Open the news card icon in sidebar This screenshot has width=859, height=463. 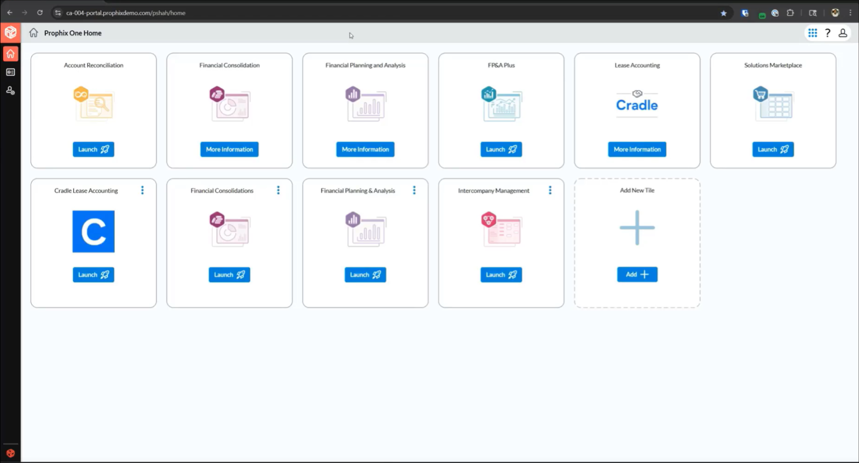[10, 72]
